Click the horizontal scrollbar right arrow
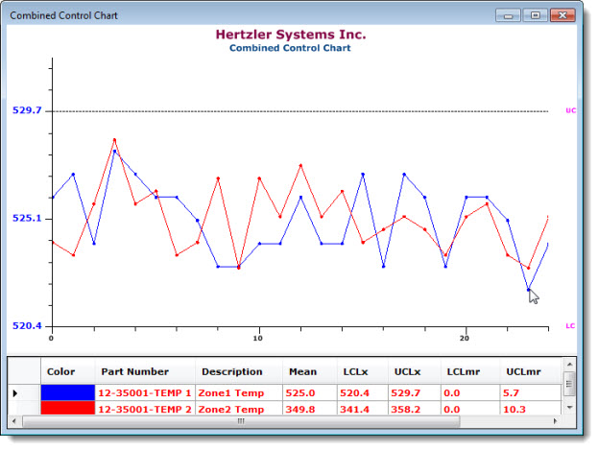 coord(555,420)
